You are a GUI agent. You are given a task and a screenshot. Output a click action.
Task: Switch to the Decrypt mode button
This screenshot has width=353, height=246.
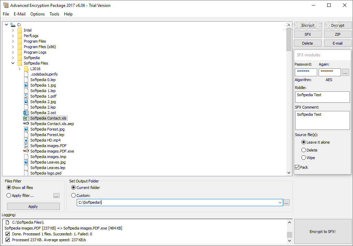click(338, 25)
